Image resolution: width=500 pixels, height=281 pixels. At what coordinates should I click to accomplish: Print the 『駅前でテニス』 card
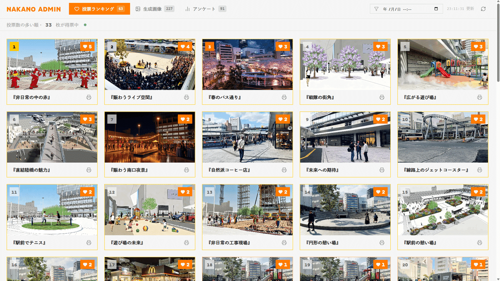tap(89, 243)
